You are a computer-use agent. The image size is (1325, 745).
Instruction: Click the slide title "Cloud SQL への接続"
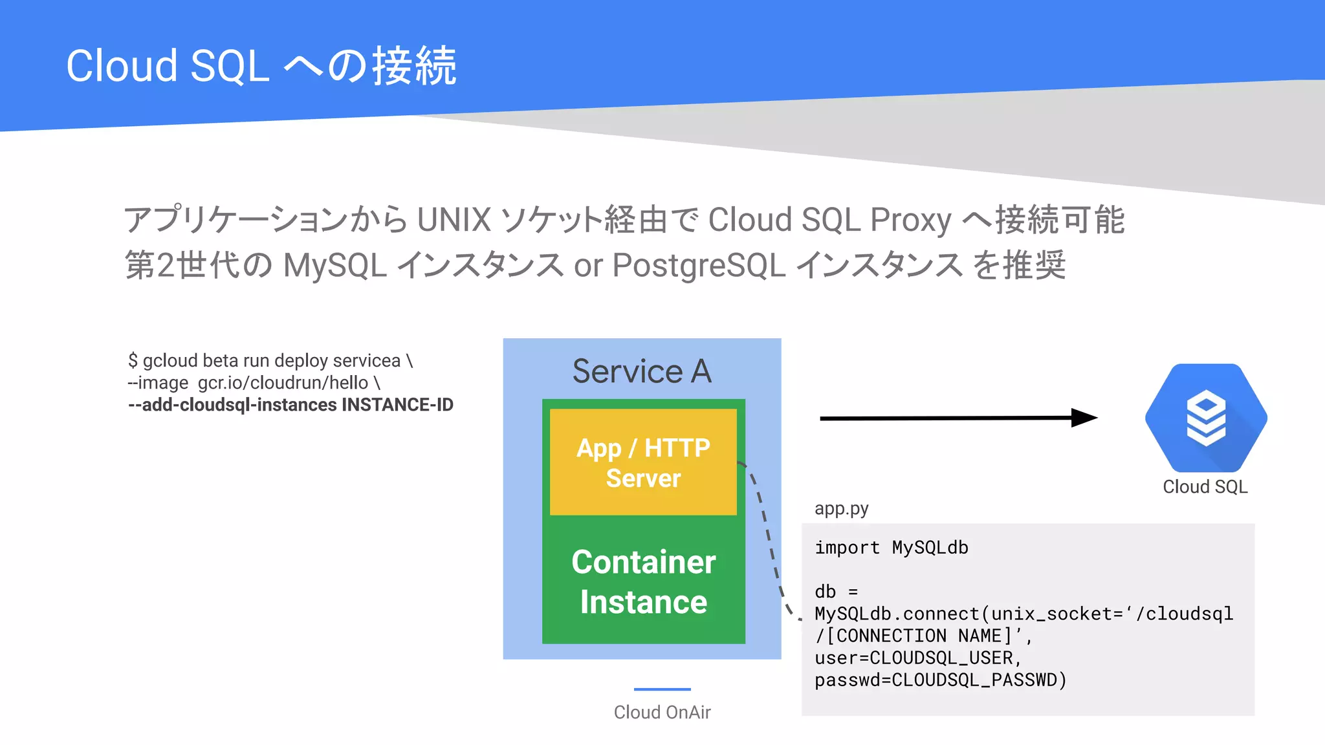point(262,66)
